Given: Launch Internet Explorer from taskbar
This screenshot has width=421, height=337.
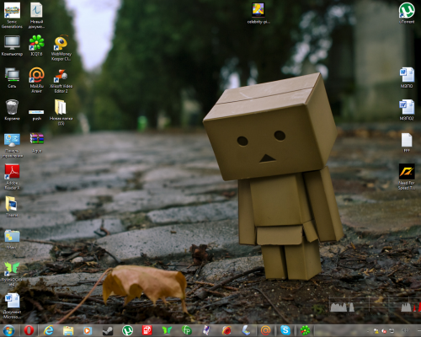Looking at the screenshot, I should coord(49,330).
